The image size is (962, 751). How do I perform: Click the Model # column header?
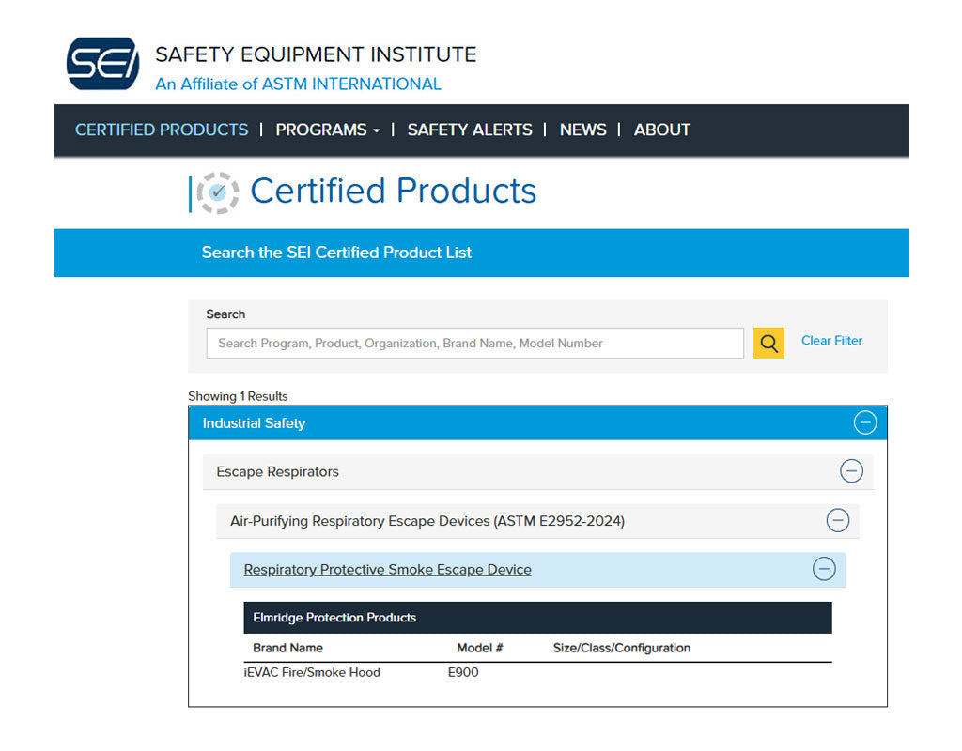[x=480, y=648]
